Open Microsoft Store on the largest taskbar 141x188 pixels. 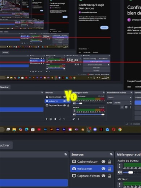(x=33, y=129)
